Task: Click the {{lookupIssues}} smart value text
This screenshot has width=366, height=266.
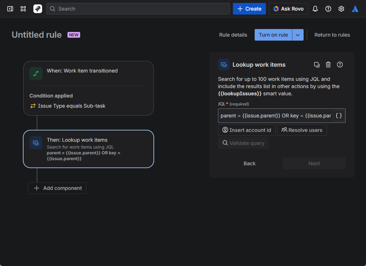Action: 240,94
